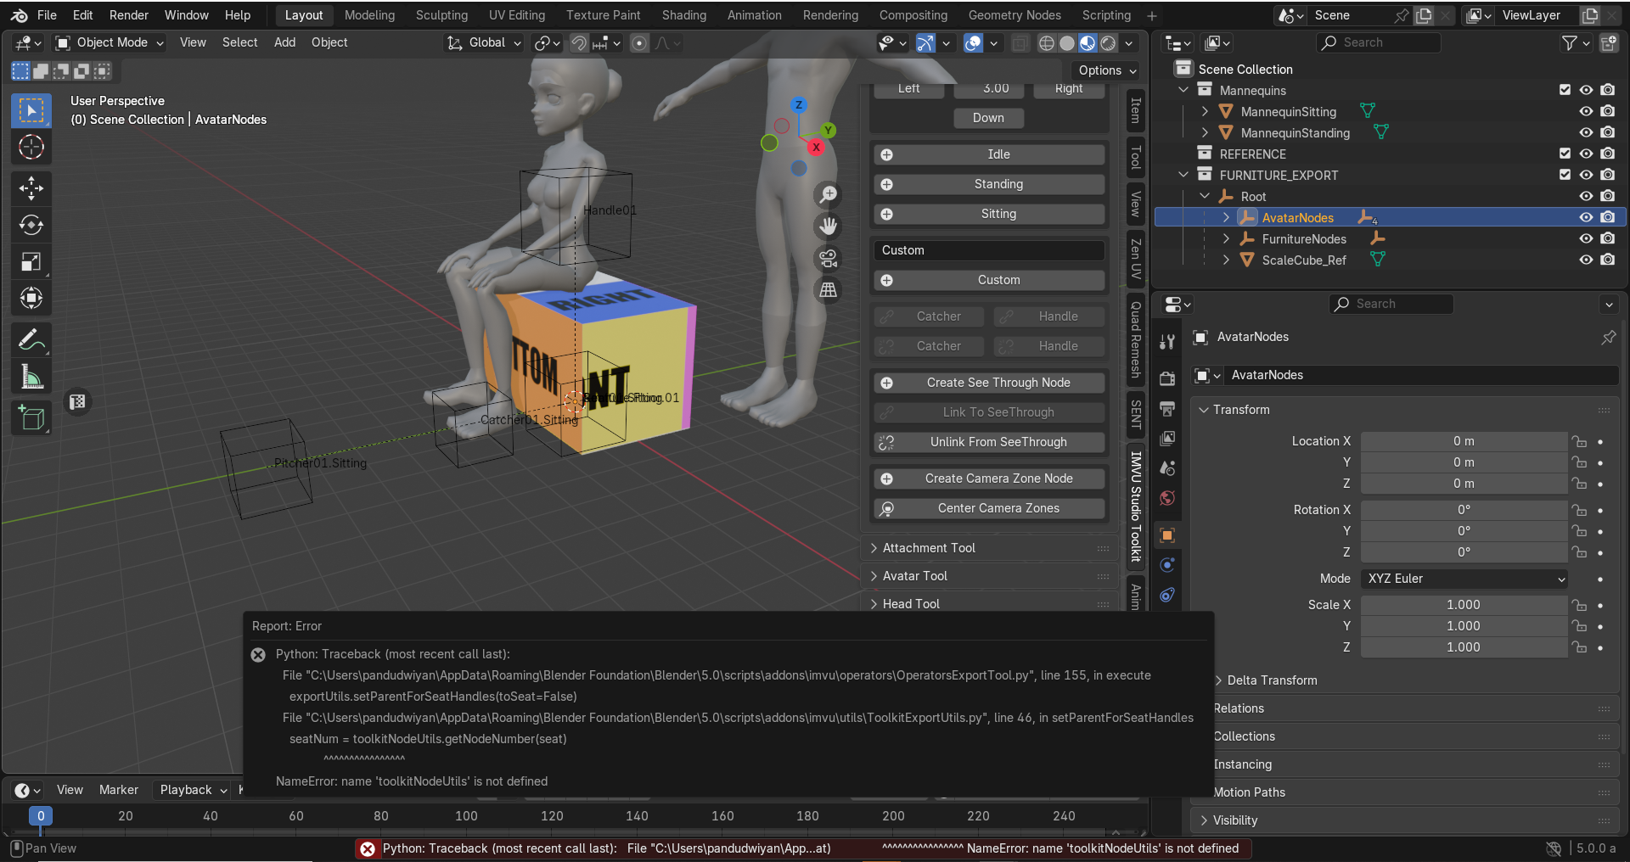Viewport: 1630px width, 862px height.
Task: Hide AvatarNodes in viewport with eye icon
Action: [1586, 218]
